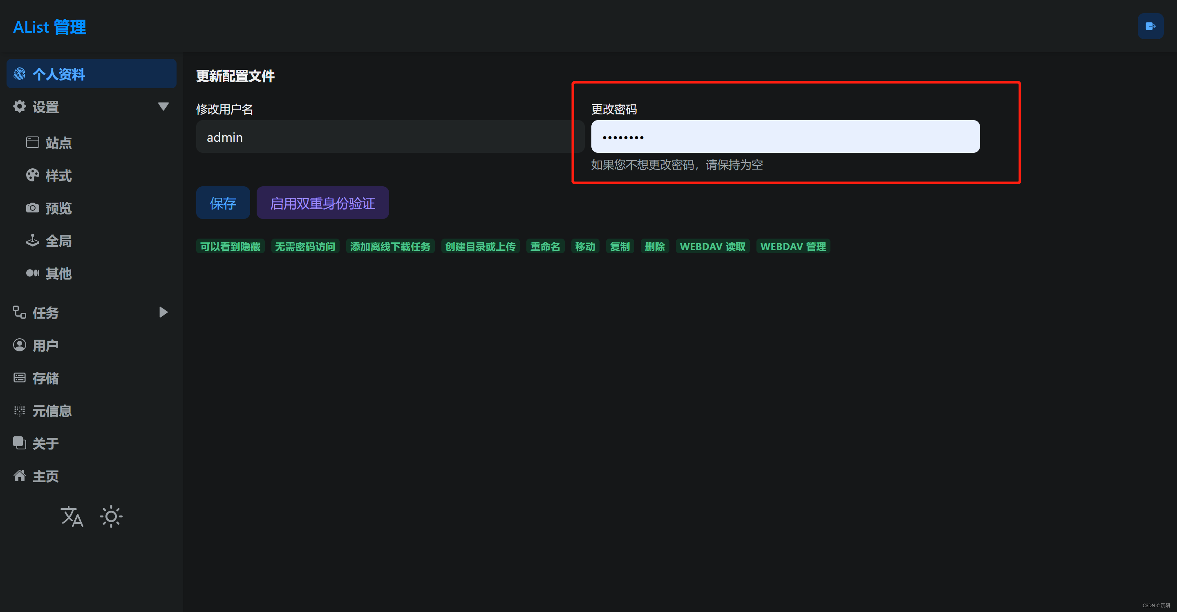The width and height of the screenshot is (1177, 612).
Task: Click the house icon beside 主页
Action: pyautogui.click(x=20, y=476)
